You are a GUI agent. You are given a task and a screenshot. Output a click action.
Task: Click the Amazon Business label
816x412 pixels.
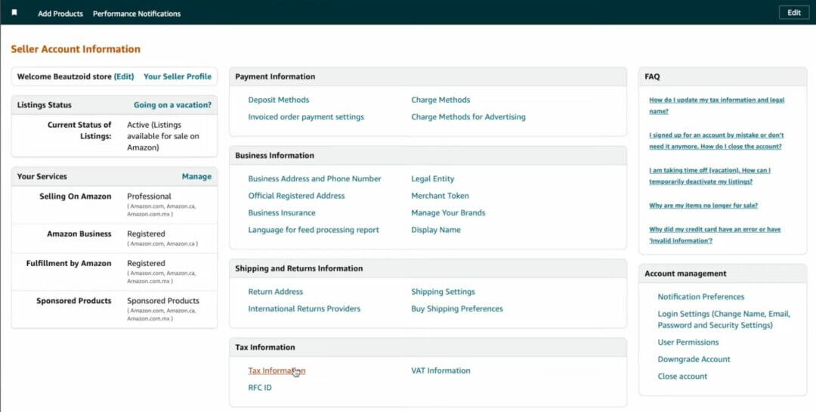pyautogui.click(x=79, y=234)
